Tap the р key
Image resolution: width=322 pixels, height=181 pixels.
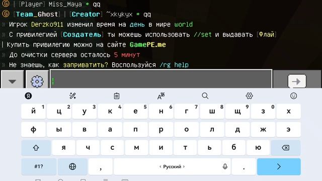[161, 130]
